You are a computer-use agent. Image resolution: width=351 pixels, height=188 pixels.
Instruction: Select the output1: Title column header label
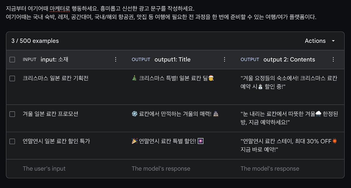(x=172, y=59)
